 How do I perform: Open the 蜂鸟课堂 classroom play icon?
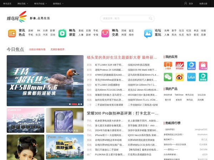[x=62, y=33]
